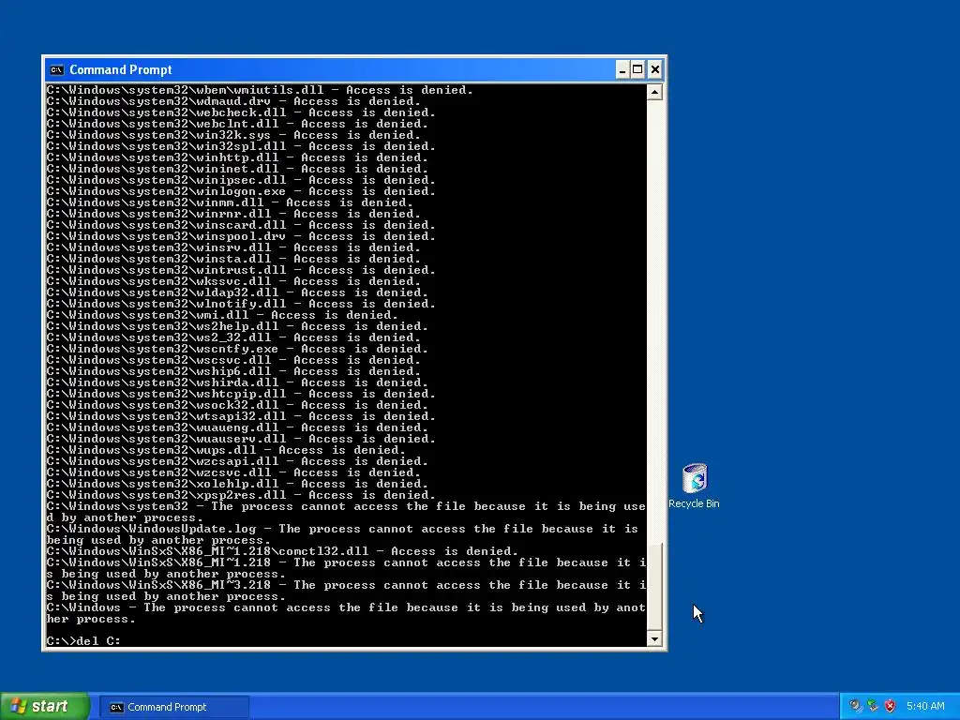Click the wtsapi32.dll access denied line

241,416
